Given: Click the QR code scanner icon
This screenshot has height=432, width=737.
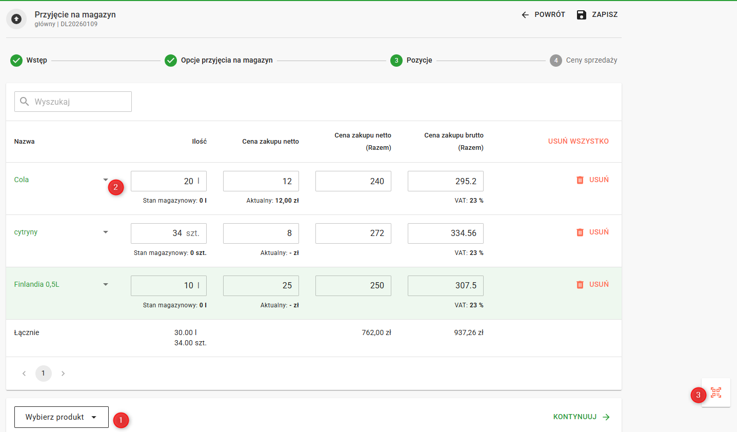Looking at the screenshot, I should (716, 393).
